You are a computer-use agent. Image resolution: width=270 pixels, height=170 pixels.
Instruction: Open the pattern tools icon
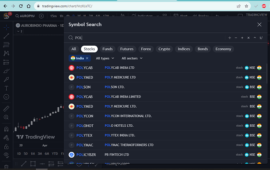tap(6, 53)
